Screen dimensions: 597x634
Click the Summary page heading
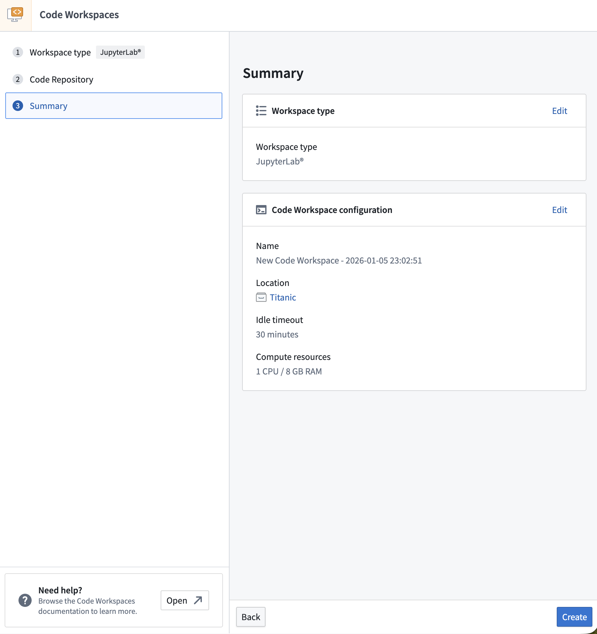273,73
